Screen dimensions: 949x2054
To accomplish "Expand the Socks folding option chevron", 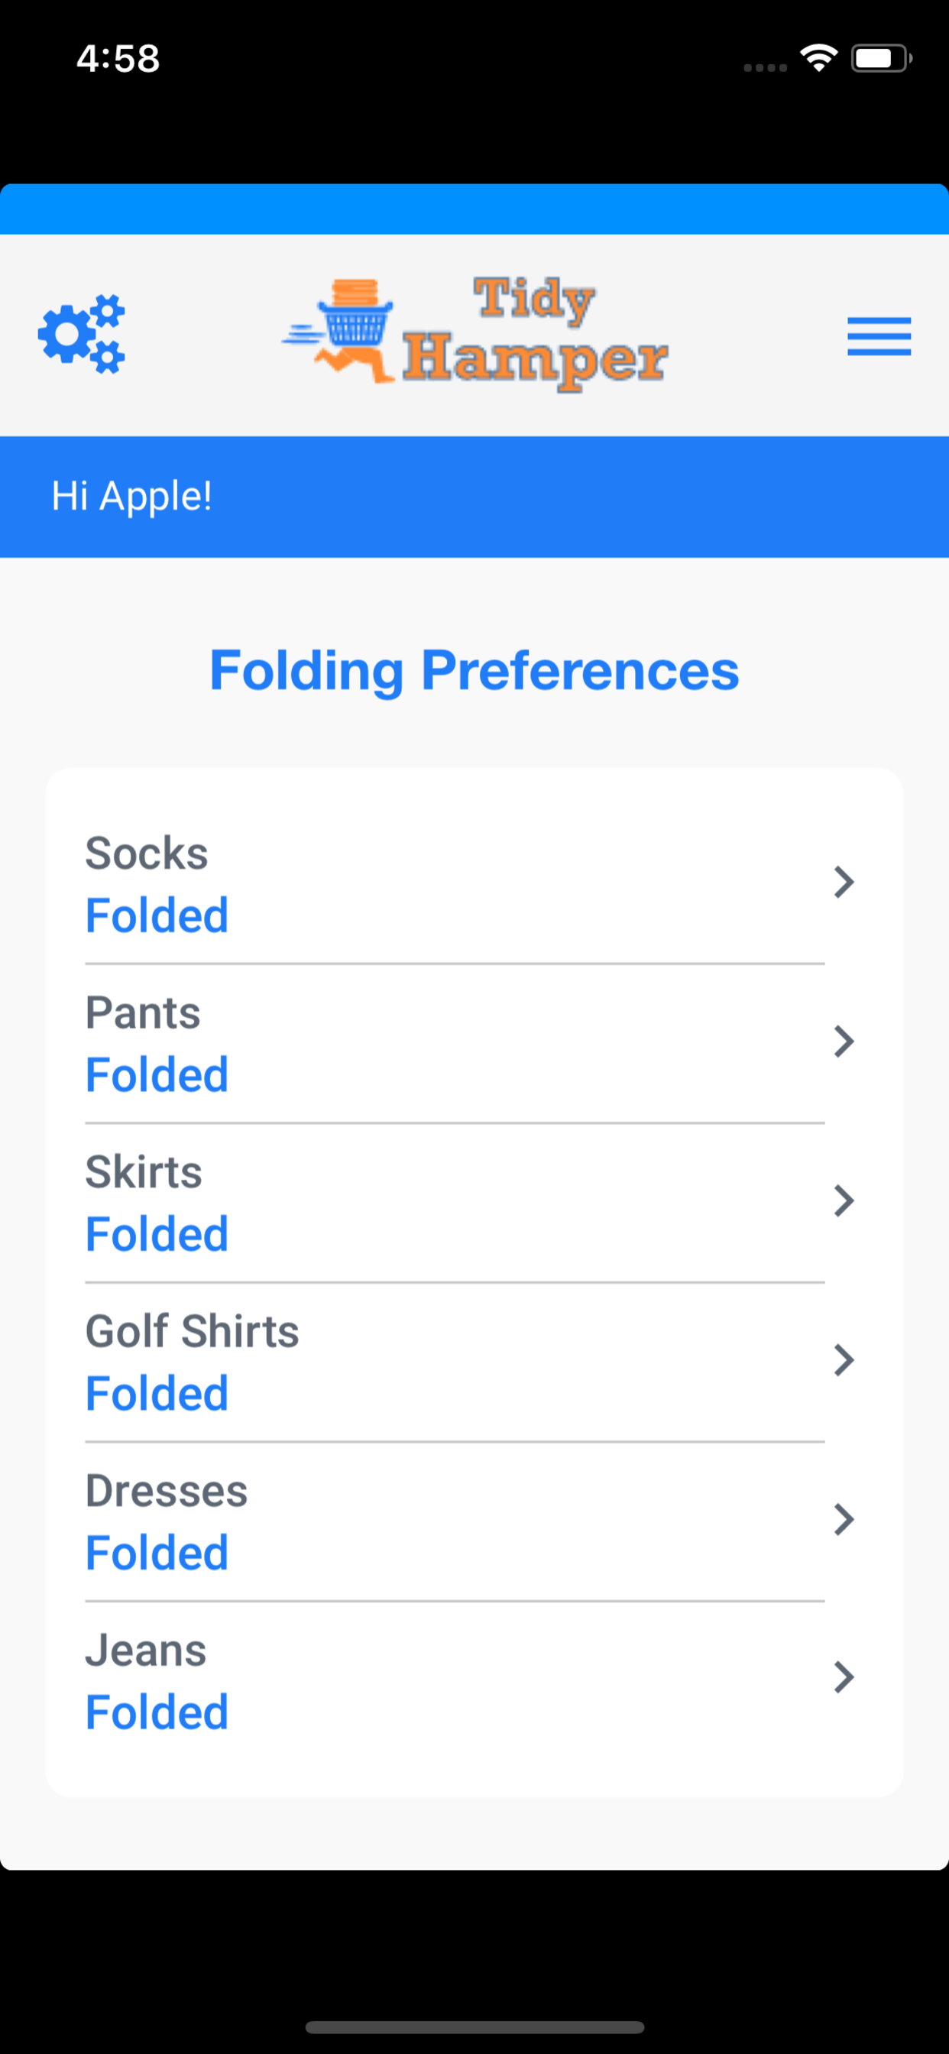I will pyautogui.click(x=844, y=882).
